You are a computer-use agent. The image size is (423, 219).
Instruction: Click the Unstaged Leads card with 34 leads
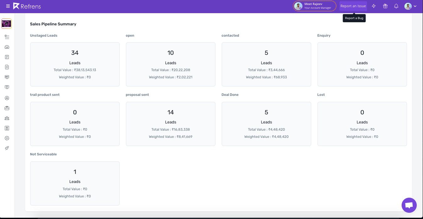pos(75,64)
